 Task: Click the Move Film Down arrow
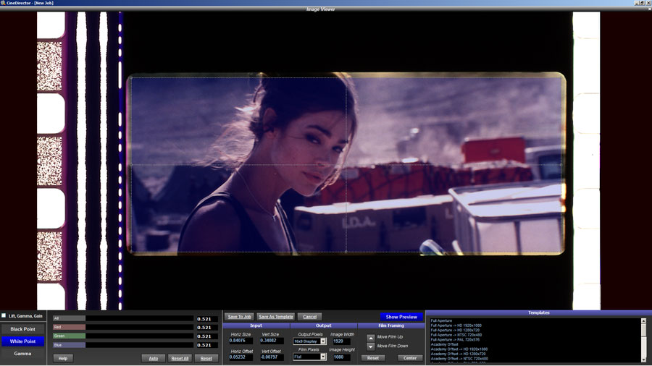[371, 346]
